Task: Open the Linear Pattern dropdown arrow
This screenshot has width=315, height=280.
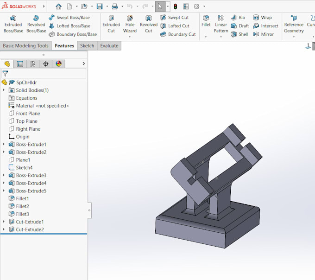Action: coord(221,37)
